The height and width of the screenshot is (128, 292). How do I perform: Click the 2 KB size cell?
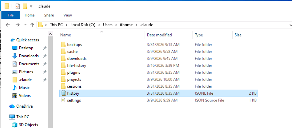253,93
